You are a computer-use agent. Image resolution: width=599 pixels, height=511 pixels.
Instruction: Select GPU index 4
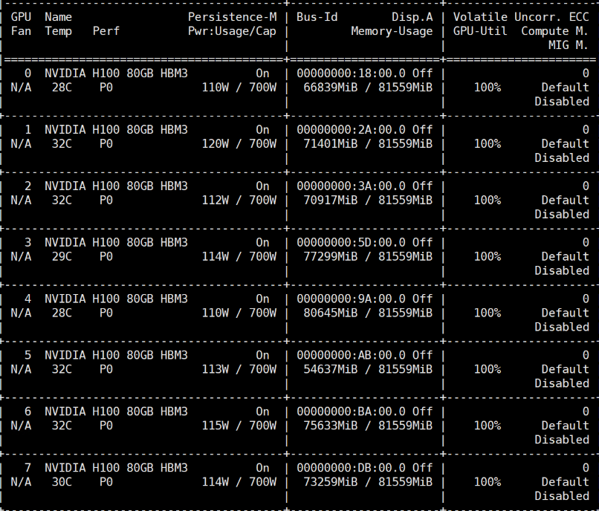pyautogui.click(x=28, y=299)
